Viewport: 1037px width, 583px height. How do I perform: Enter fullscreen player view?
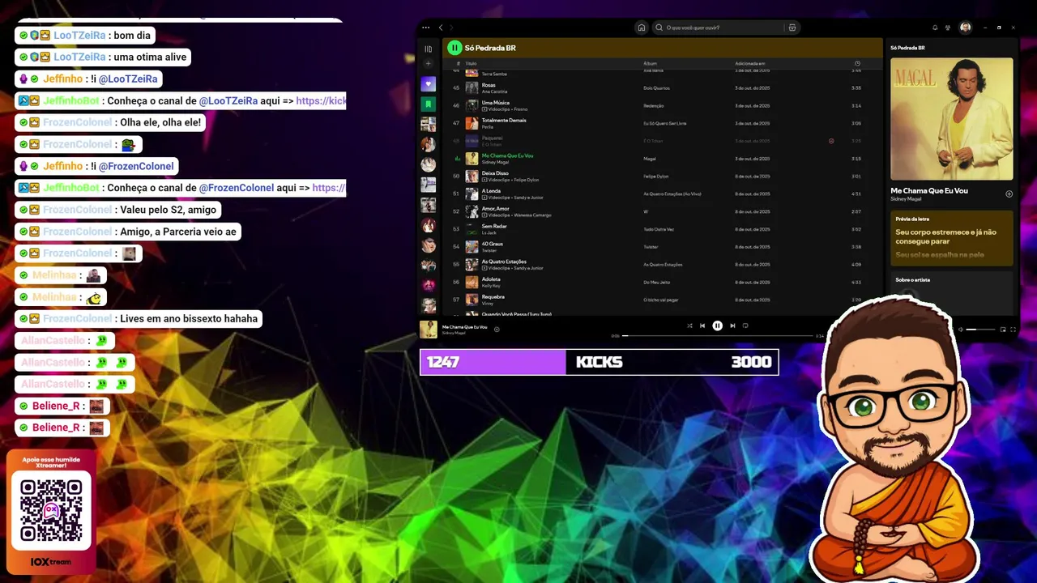click(1013, 330)
